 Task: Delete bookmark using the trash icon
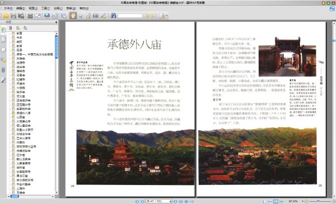[x=11, y=28]
